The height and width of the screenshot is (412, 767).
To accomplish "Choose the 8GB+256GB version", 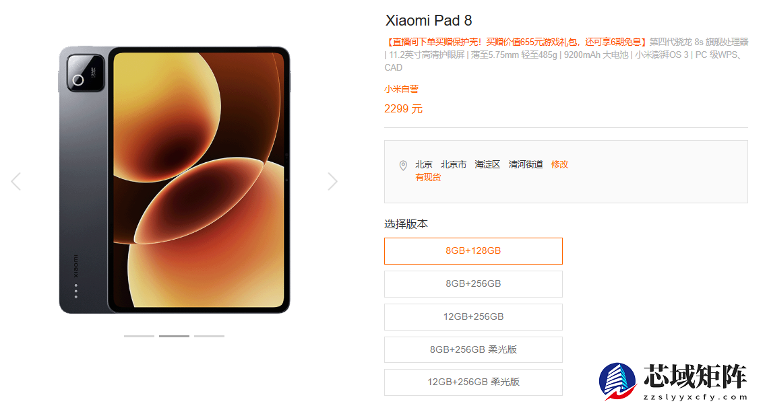I will coord(473,284).
